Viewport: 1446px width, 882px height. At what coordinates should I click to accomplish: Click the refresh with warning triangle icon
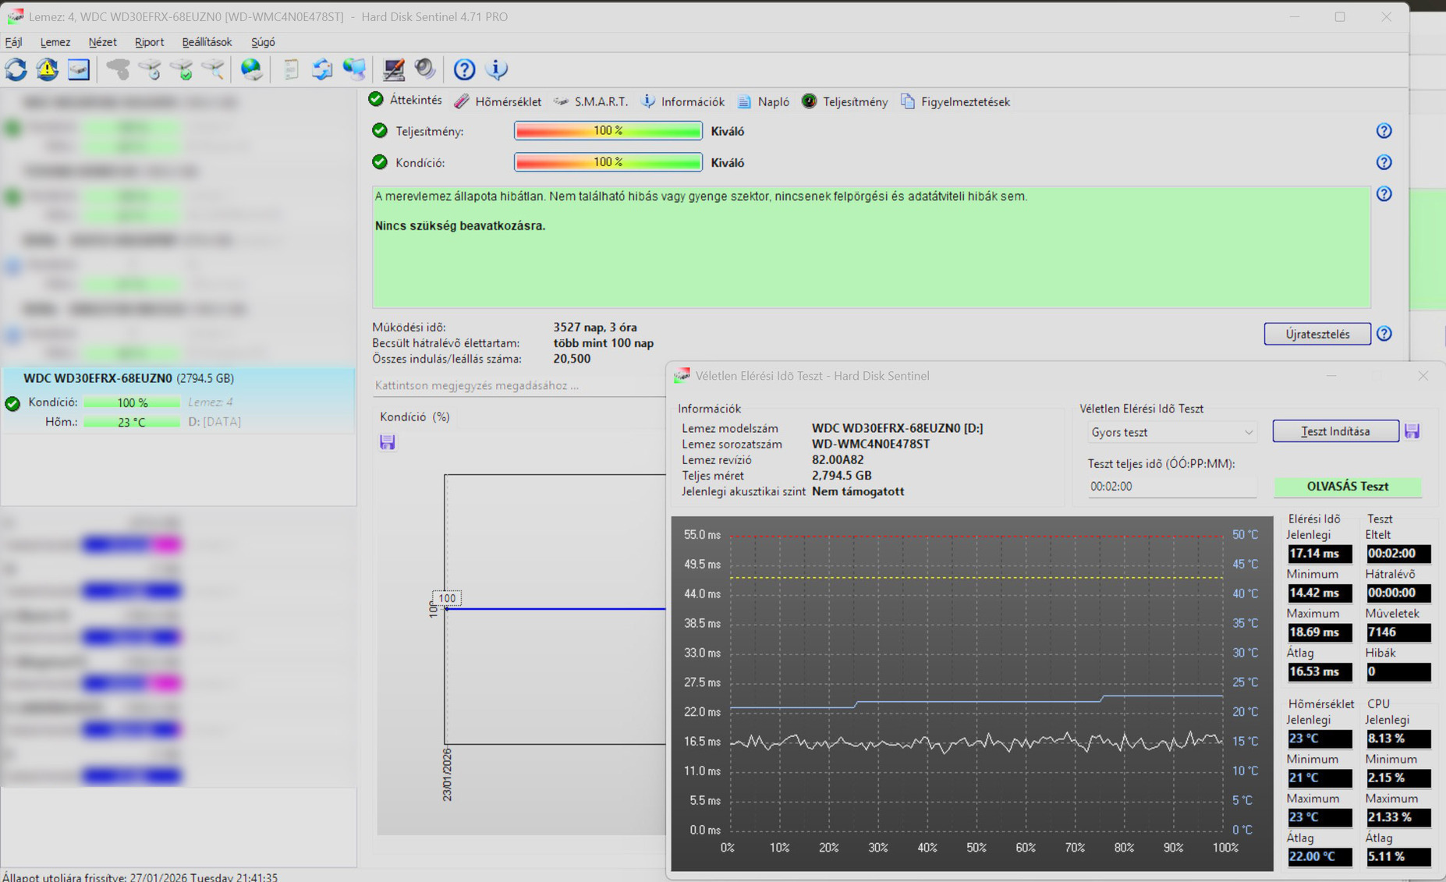pyautogui.click(x=48, y=69)
